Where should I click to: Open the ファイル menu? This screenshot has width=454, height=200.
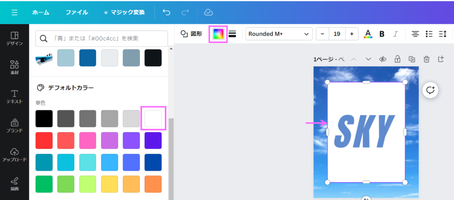pos(77,12)
